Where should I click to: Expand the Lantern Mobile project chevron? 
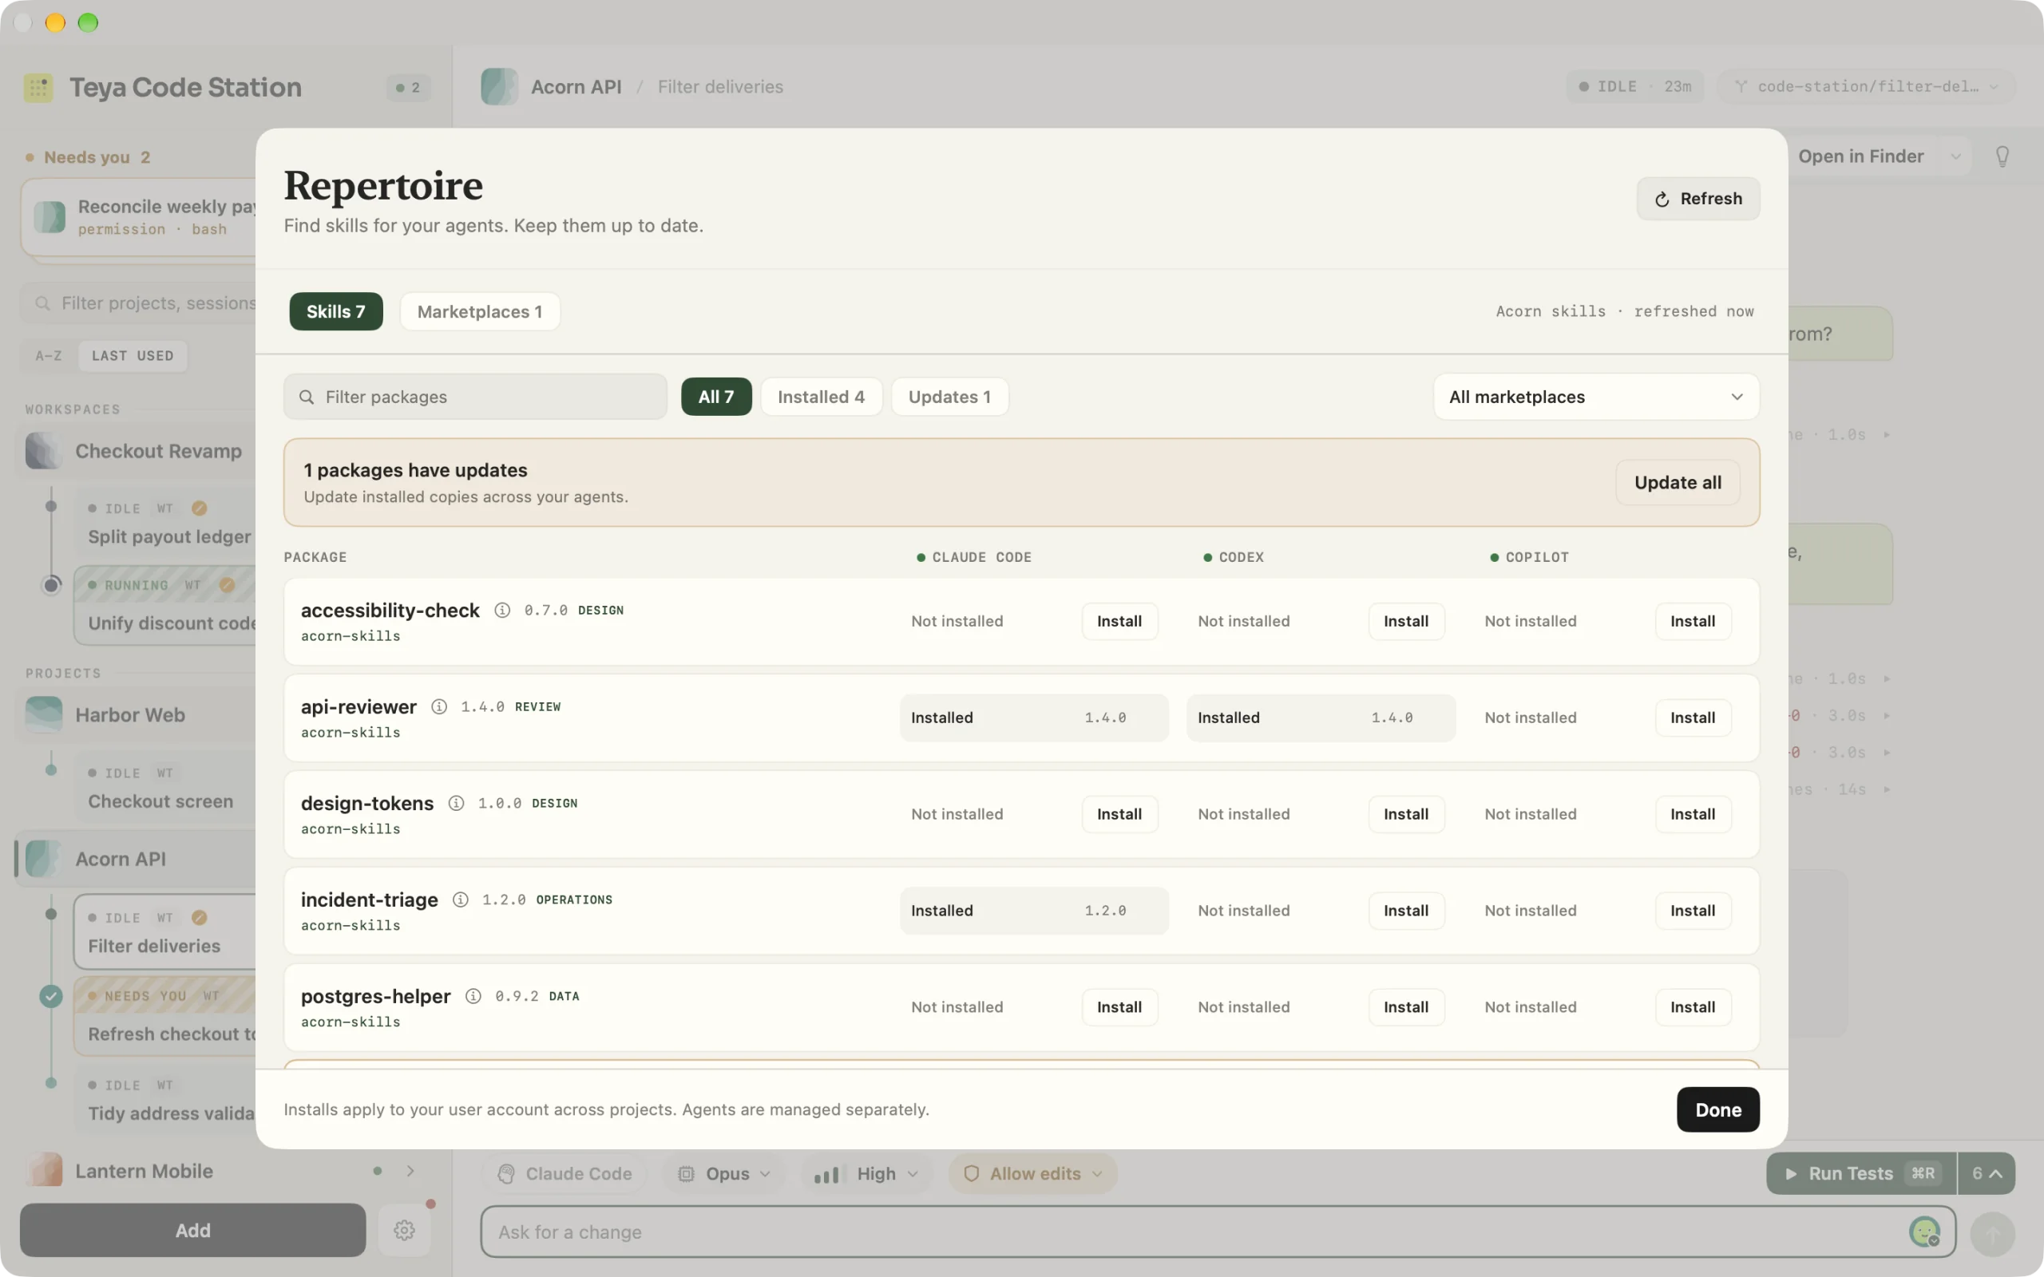410,1171
